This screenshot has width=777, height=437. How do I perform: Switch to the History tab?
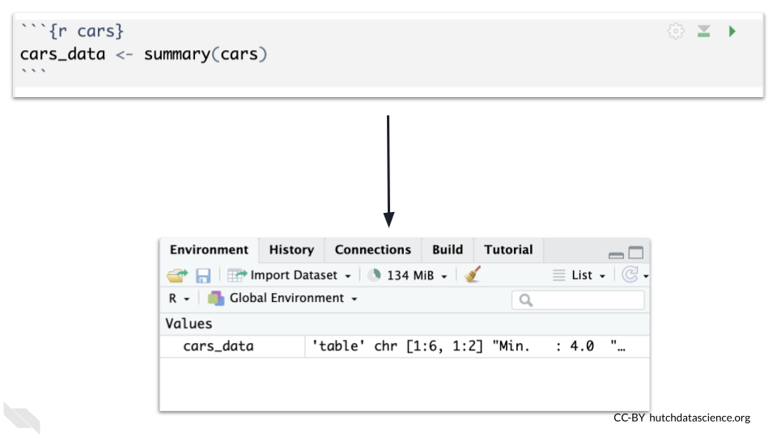[291, 250]
